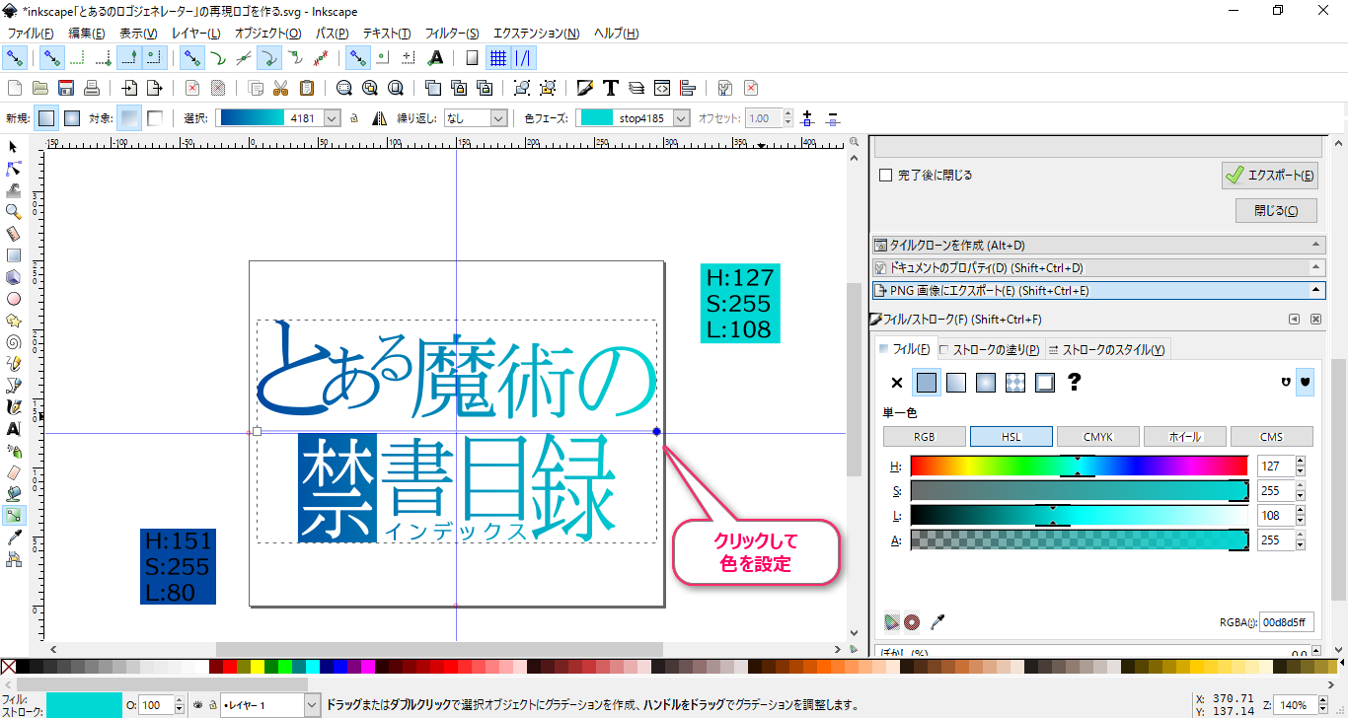Click the Cut scissors icon

point(281,87)
